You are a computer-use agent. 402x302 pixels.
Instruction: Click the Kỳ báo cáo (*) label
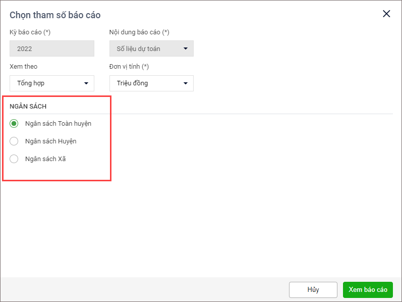click(x=30, y=32)
